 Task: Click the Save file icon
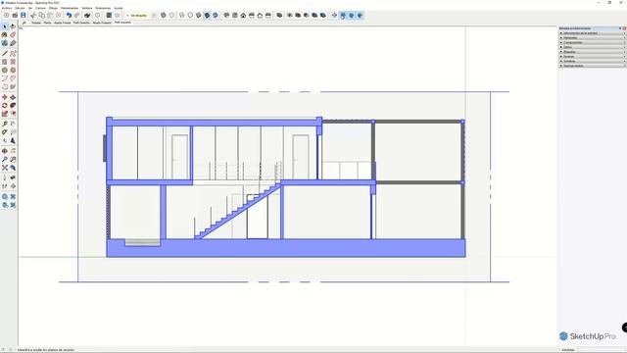[24, 16]
